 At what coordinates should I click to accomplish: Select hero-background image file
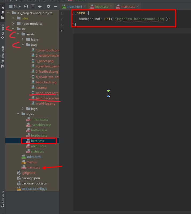point(45,98)
